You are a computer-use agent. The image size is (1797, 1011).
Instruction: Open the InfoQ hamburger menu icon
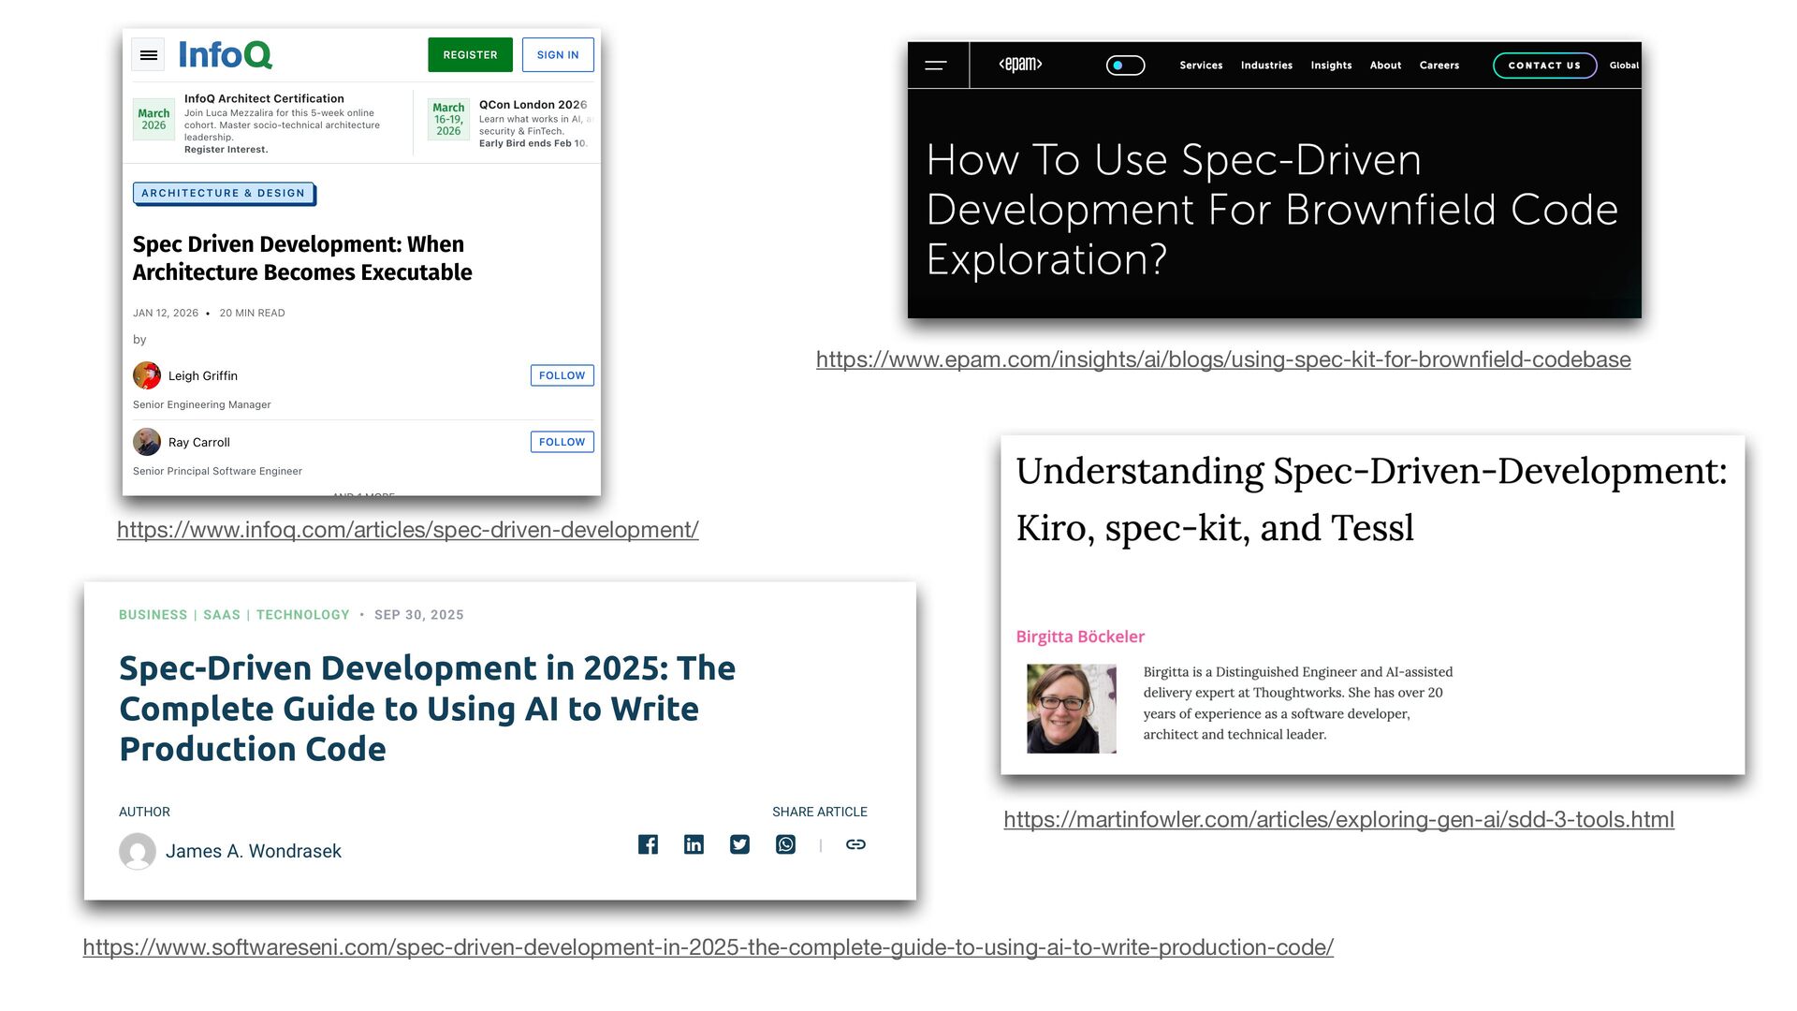click(x=148, y=55)
